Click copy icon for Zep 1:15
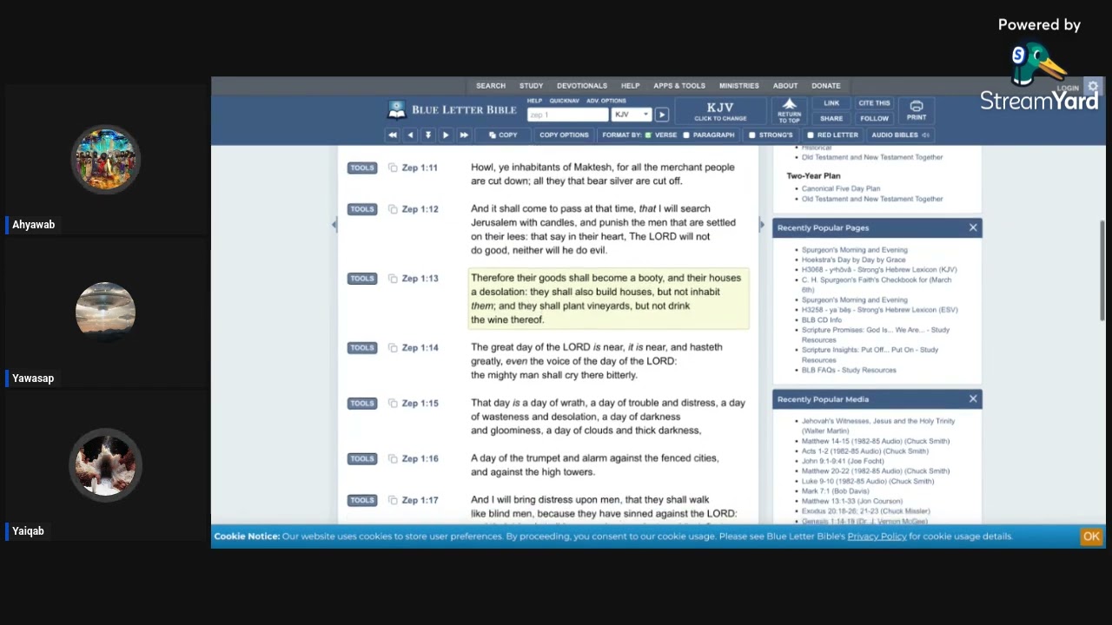 tap(393, 404)
